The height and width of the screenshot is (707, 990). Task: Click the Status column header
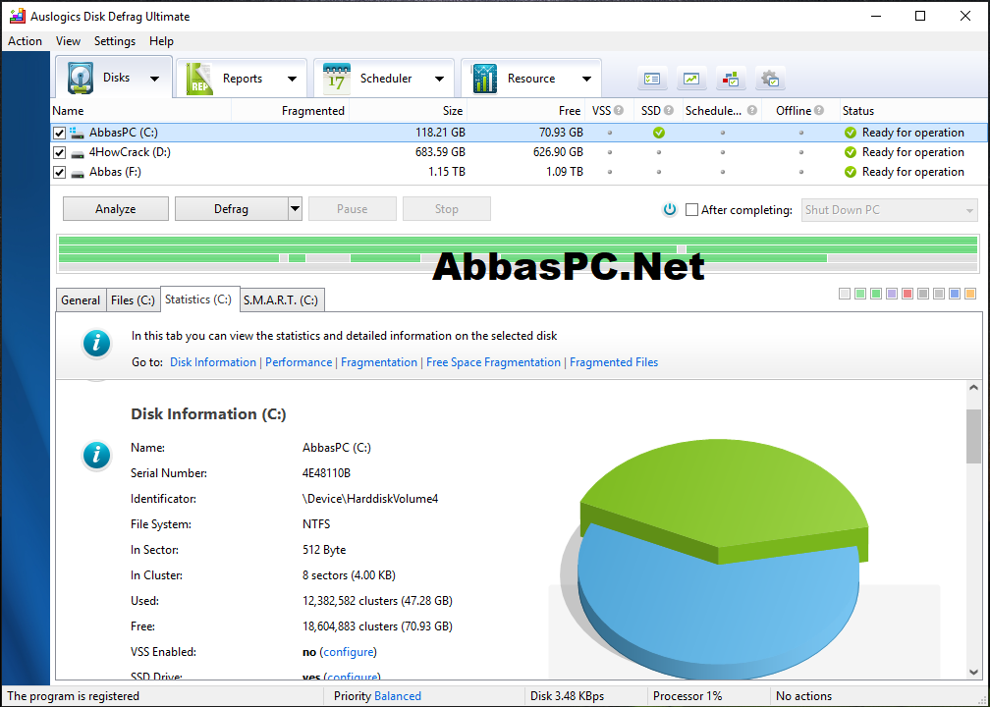913,111
